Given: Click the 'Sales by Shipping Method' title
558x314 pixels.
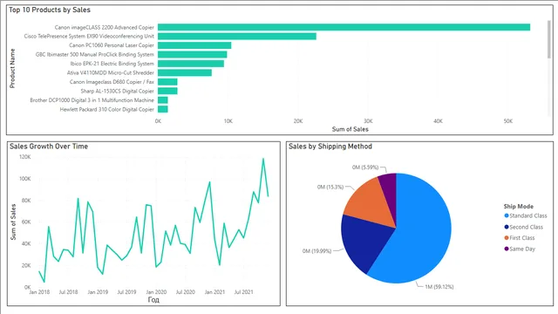Looking at the screenshot, I should [x=330, y=147].
